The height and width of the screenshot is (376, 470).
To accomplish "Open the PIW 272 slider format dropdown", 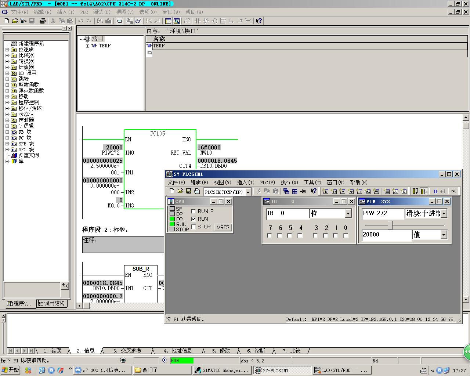I will (x=444, y=213).
